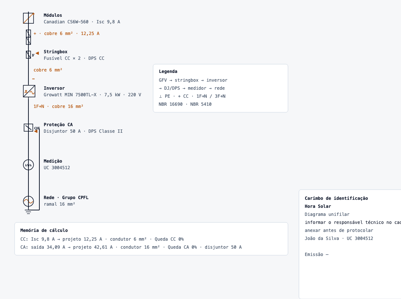Click the PV module symbol beside Módulos
401x299 pixels.
[28, 19]
